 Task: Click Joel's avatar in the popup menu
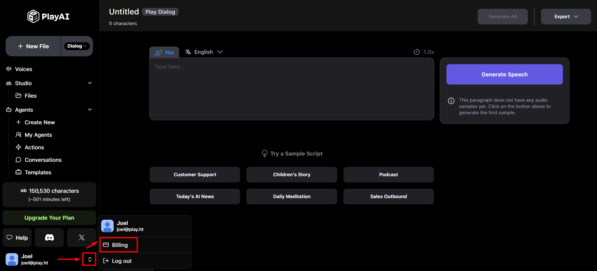[107, 226]
